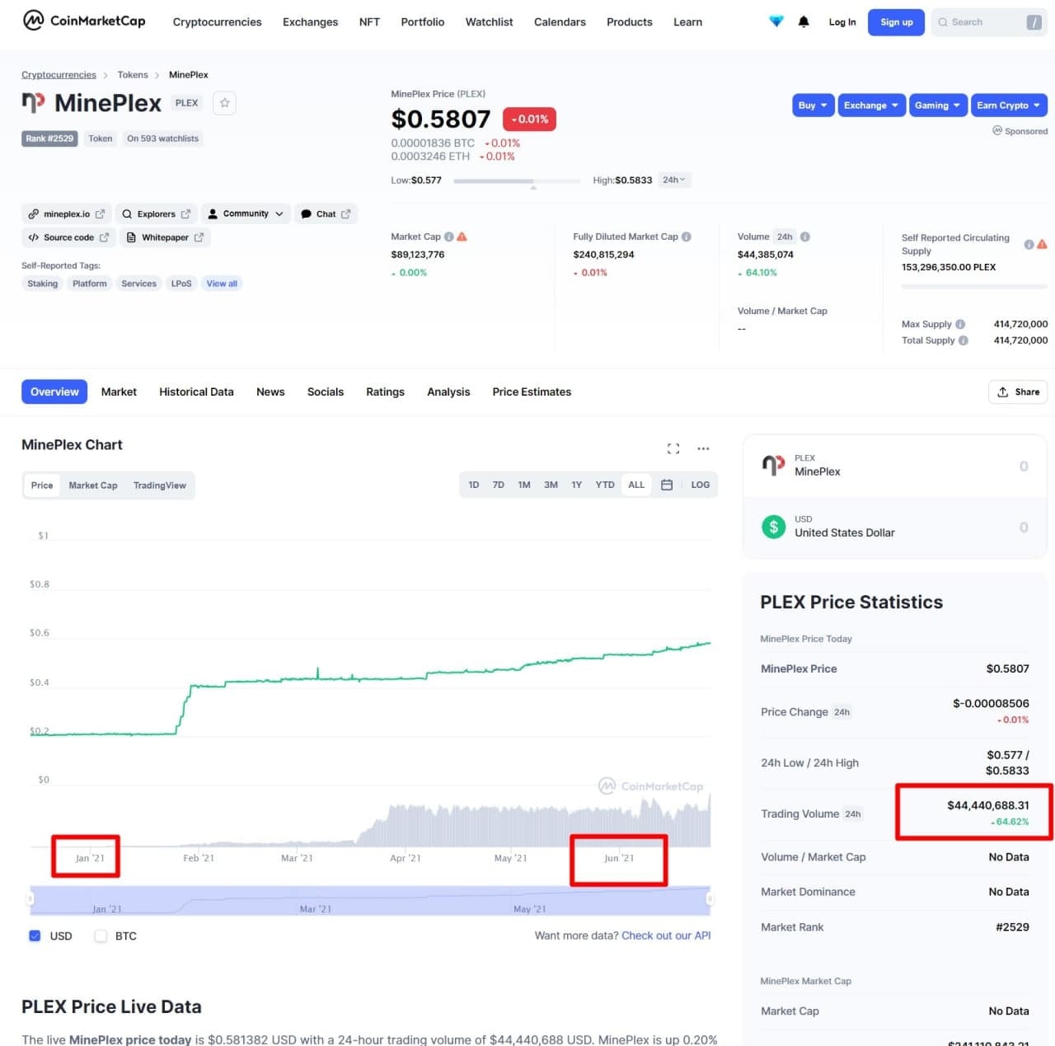Select the 7D chart range
1055x1046 pixels.
tap(499, 485)
